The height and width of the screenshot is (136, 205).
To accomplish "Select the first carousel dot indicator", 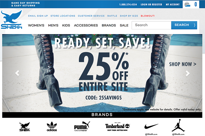I will [x=97, y=103].
